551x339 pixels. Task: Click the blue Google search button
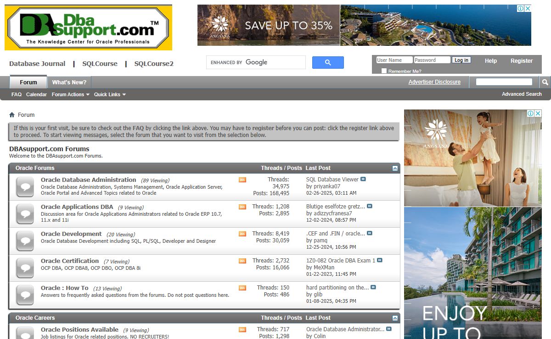tap(328, 63)
